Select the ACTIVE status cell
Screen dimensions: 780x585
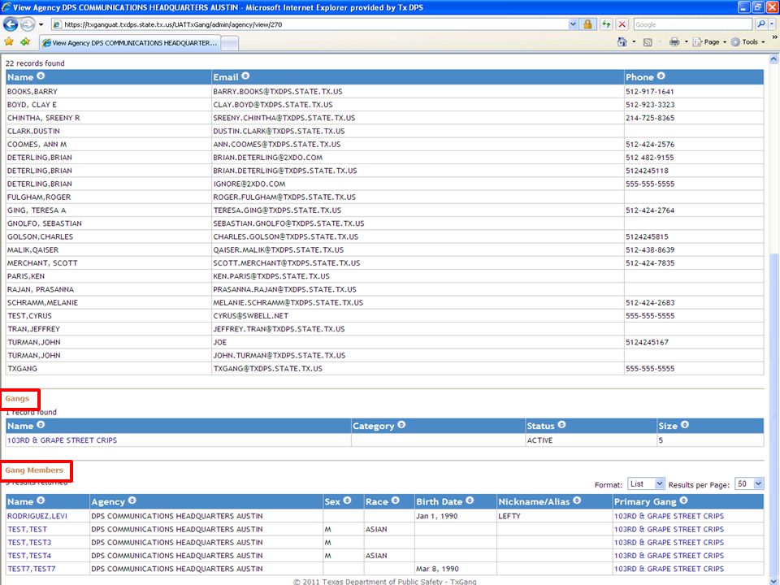[x=591, y=440]
